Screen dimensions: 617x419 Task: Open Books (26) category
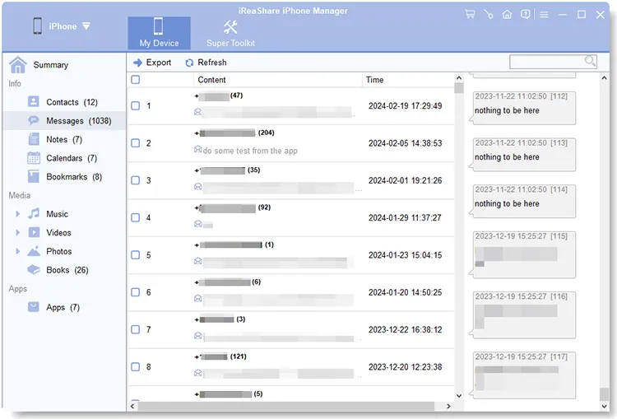[x=64, y=270]
